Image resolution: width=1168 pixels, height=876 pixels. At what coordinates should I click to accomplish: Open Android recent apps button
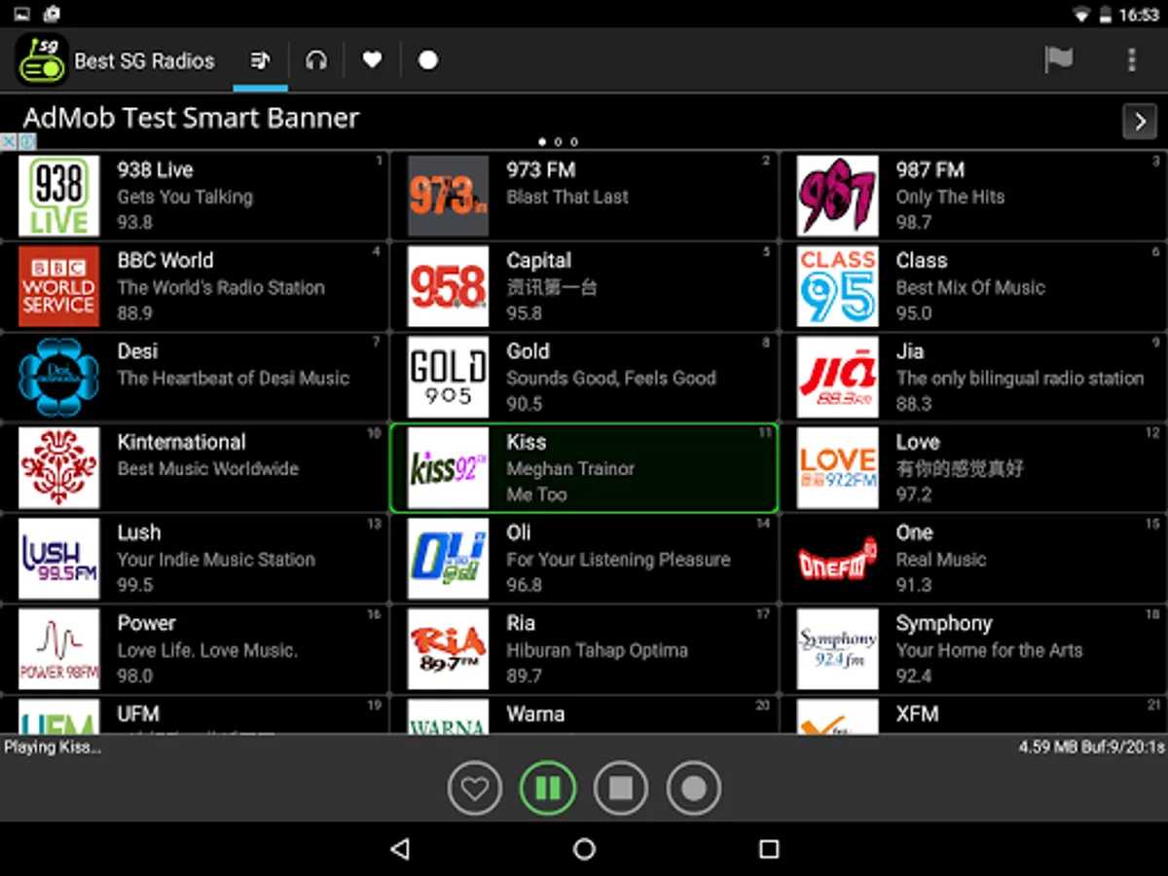[x=769, y=849]
